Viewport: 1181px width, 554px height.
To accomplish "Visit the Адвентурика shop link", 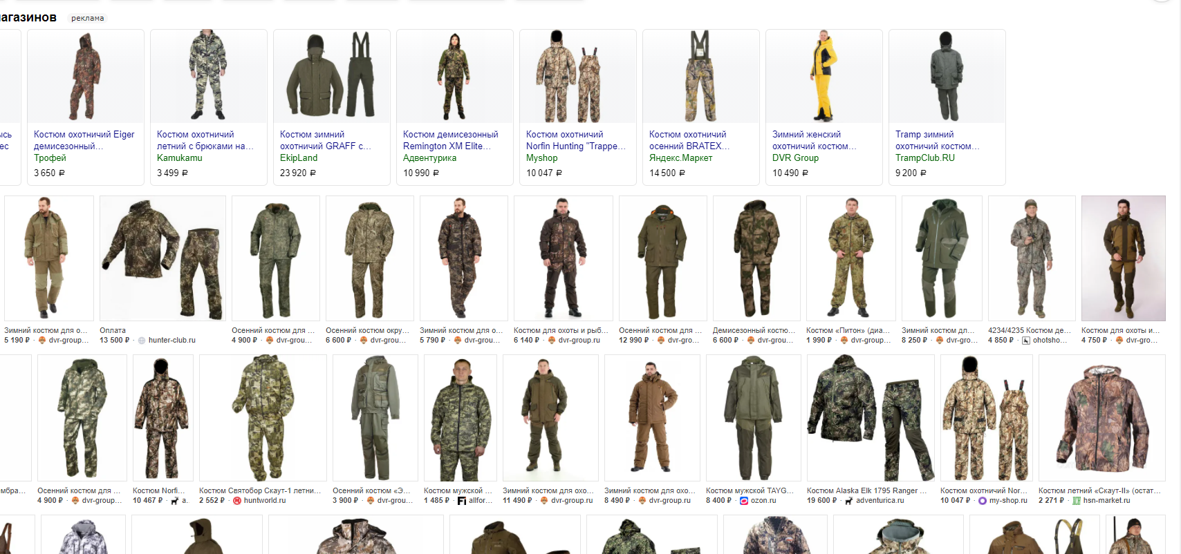I will click(x=430, y=158).
